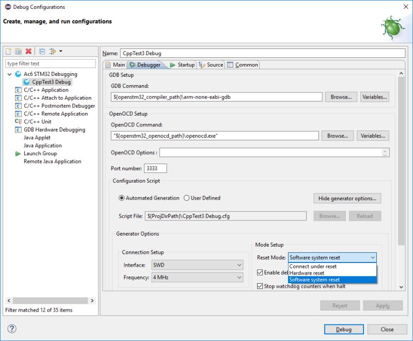The height and width of the screenshot is (341, 413).
Task: Click the Port number input field
Action: pos(155,168)
